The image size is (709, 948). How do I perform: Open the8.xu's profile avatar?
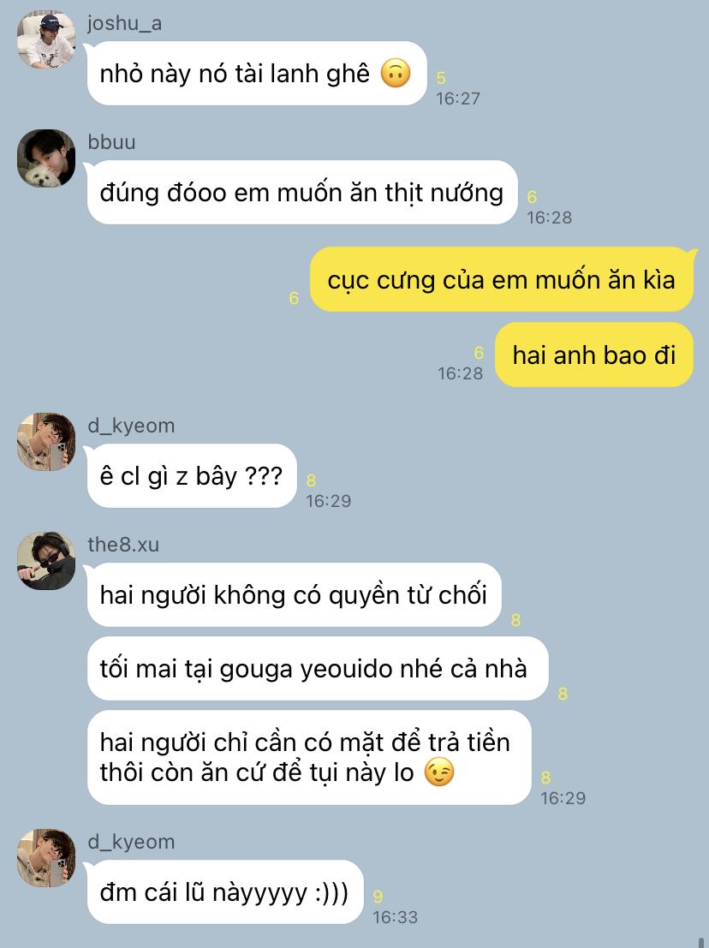click(46, 560)
